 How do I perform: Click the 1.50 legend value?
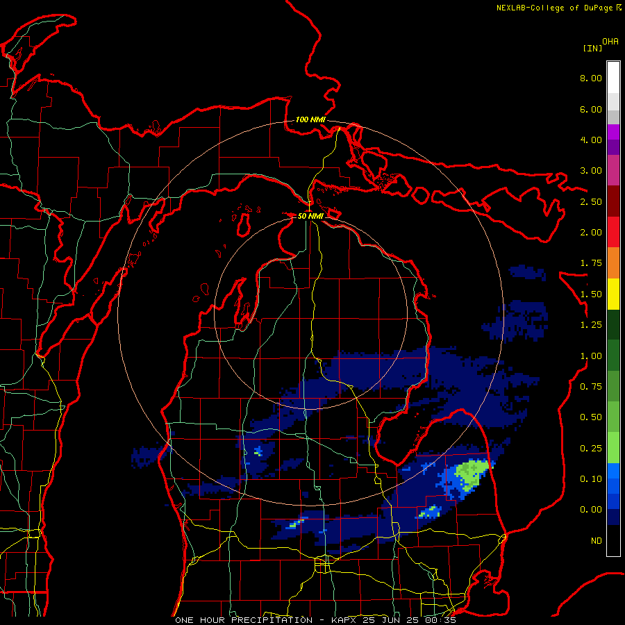(x=591, y=294)
